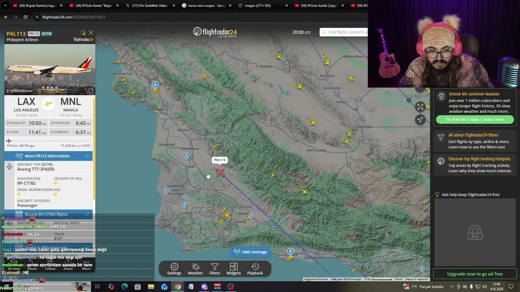The width and height of the screenshot is (520, 292).
Task: Reload the flightradar24 page
Action: tap(25, 17)
